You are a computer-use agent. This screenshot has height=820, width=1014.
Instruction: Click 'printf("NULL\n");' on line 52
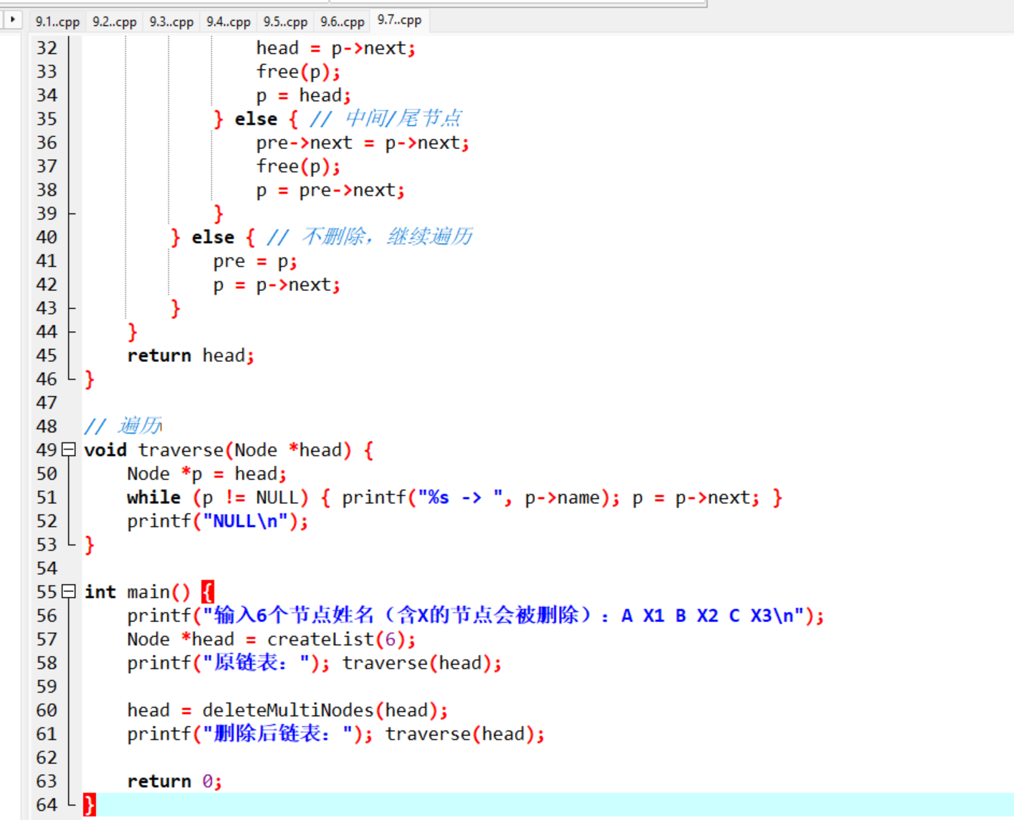coord(218,521)
